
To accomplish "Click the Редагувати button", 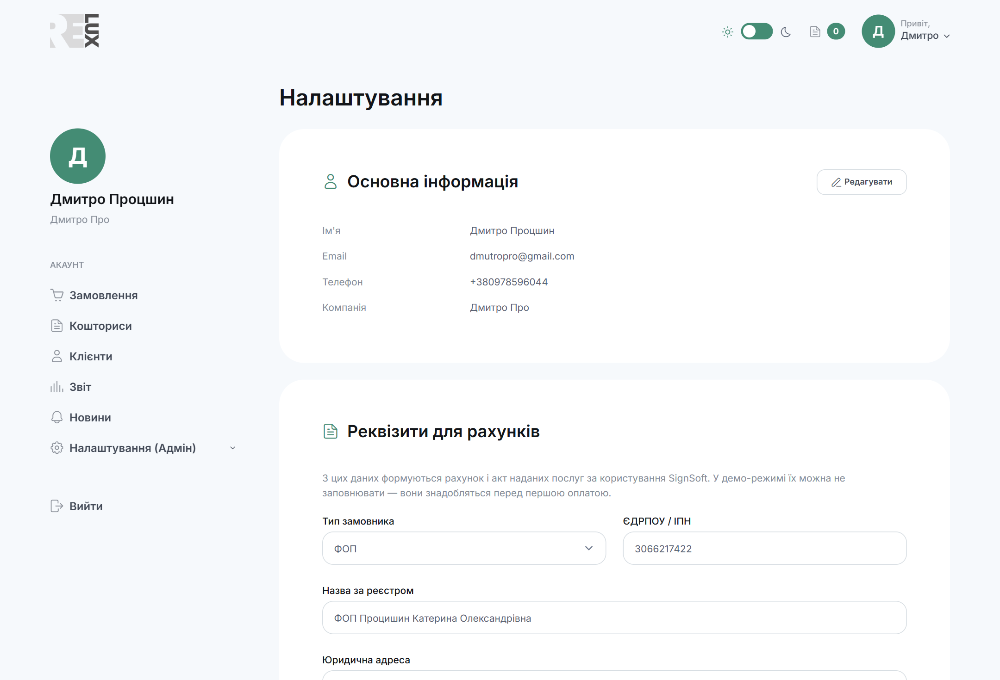I will coord(862,182).
